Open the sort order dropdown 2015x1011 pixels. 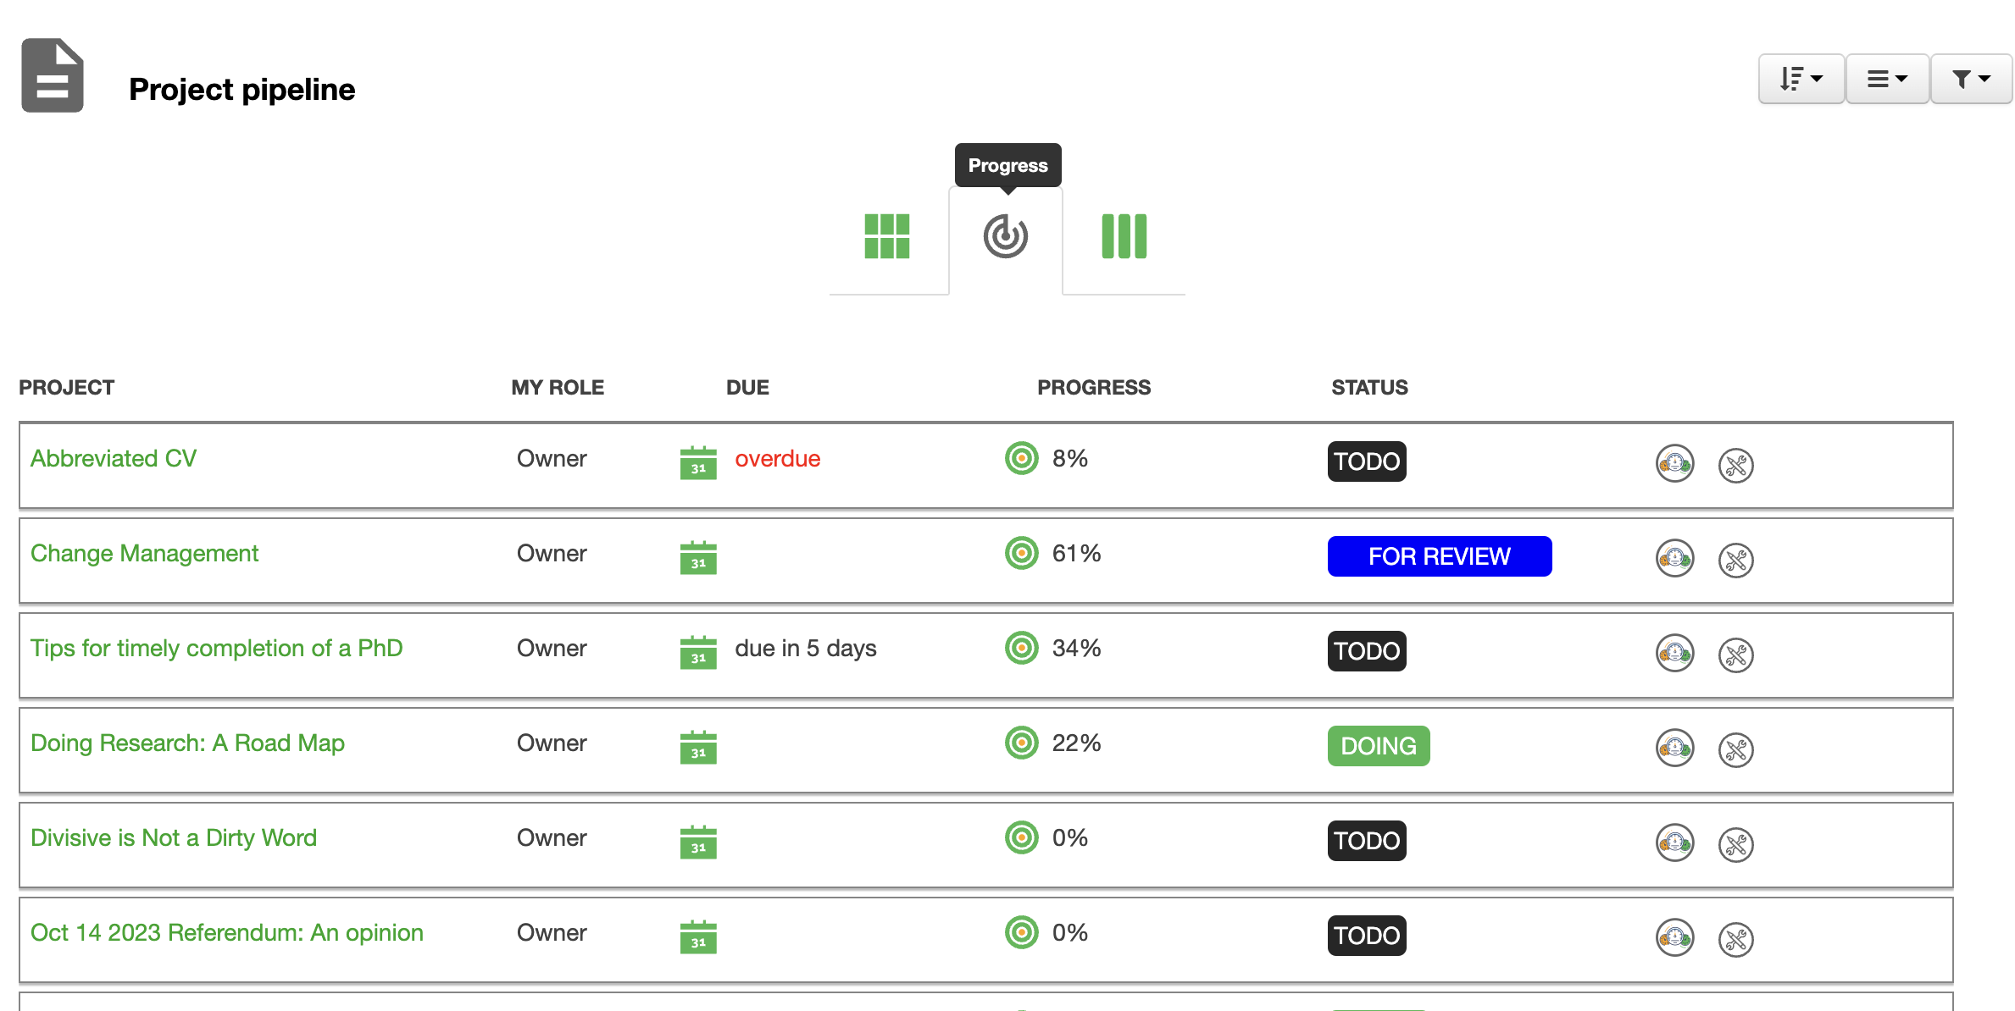[1801, 79]
